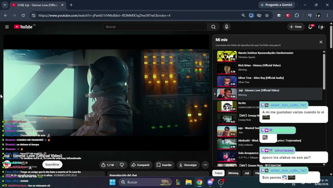View site information icon in address bar
This screenshot has width=333, height=188.
tap(33, 15)
